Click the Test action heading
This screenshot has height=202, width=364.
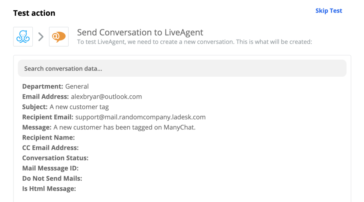(34, 13)
